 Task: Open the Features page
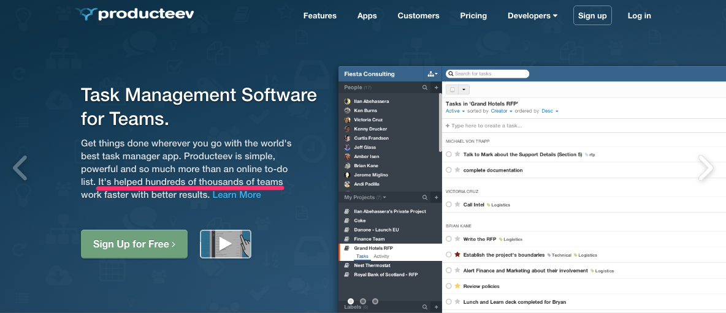point(320,16)
